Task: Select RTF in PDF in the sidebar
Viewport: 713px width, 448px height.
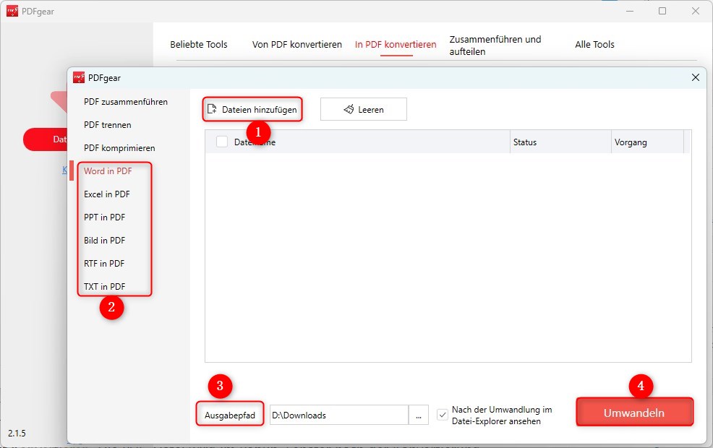Action: pos(103,264)
